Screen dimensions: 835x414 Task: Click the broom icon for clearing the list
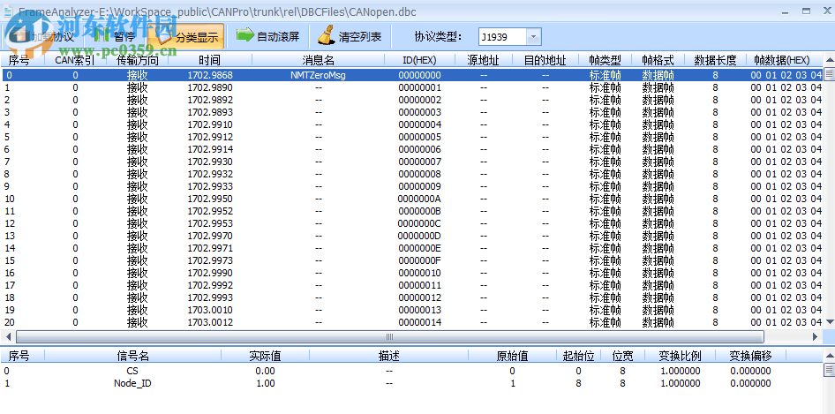pyautogui.click(x=326, y=35)
